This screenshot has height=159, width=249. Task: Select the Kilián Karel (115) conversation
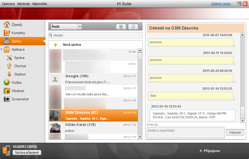pyautogui.click(x=93, y=128)
